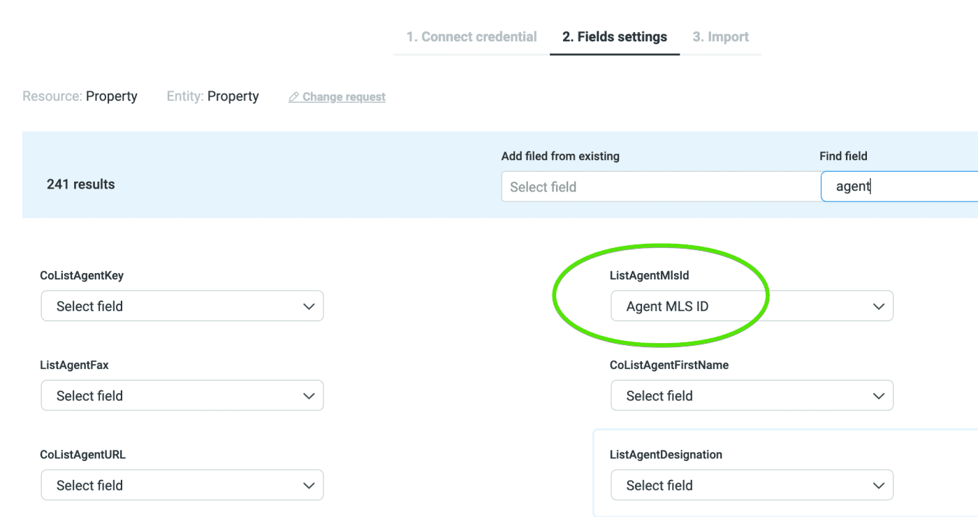The image size is (978, 517).
Task: Switch to the Import tab
Action: pyautogui.click(x=720, y=36)
